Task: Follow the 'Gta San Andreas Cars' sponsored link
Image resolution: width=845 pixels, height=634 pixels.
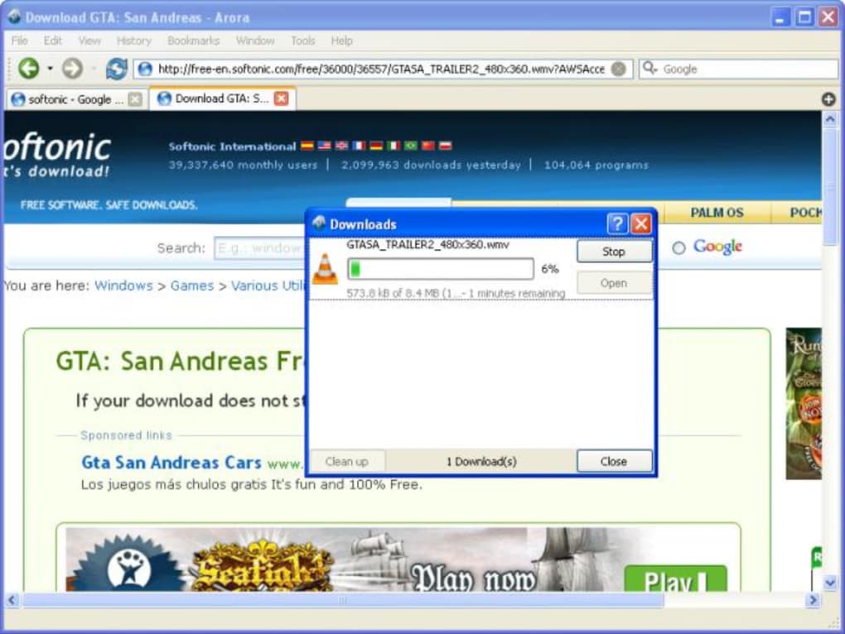Action: [x=171, y=463]
